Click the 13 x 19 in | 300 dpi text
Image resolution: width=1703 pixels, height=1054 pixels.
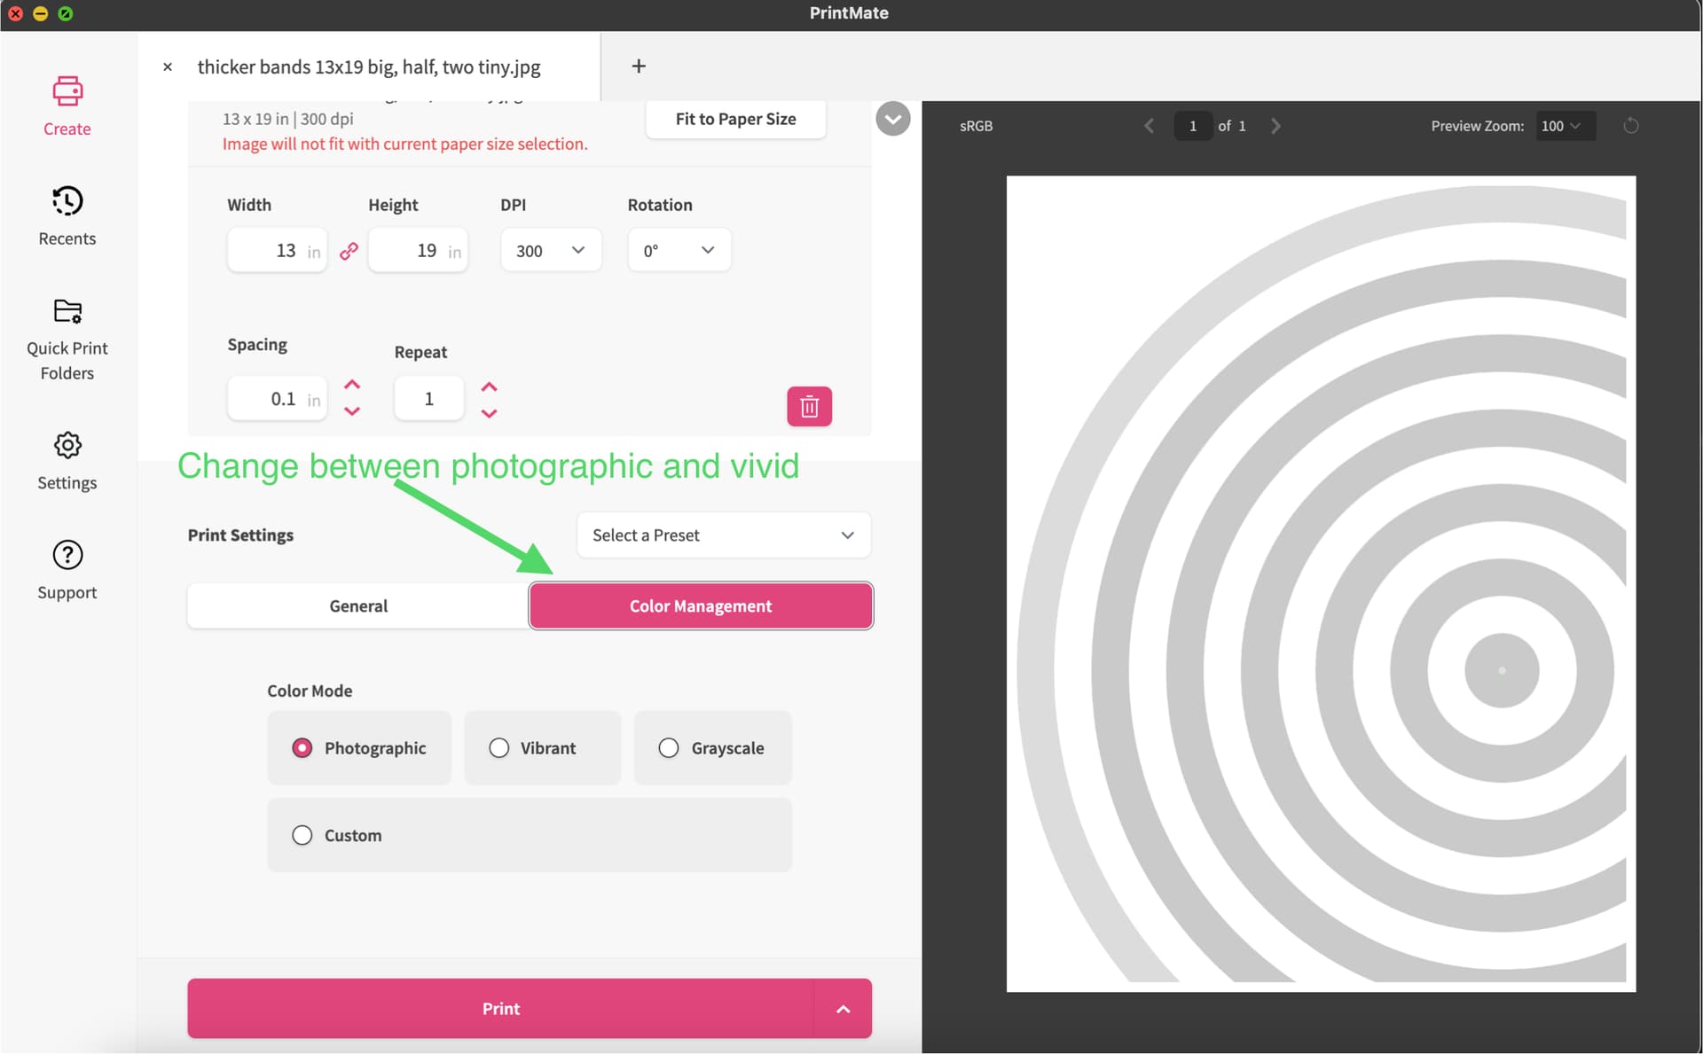click(x=287, y=119)
